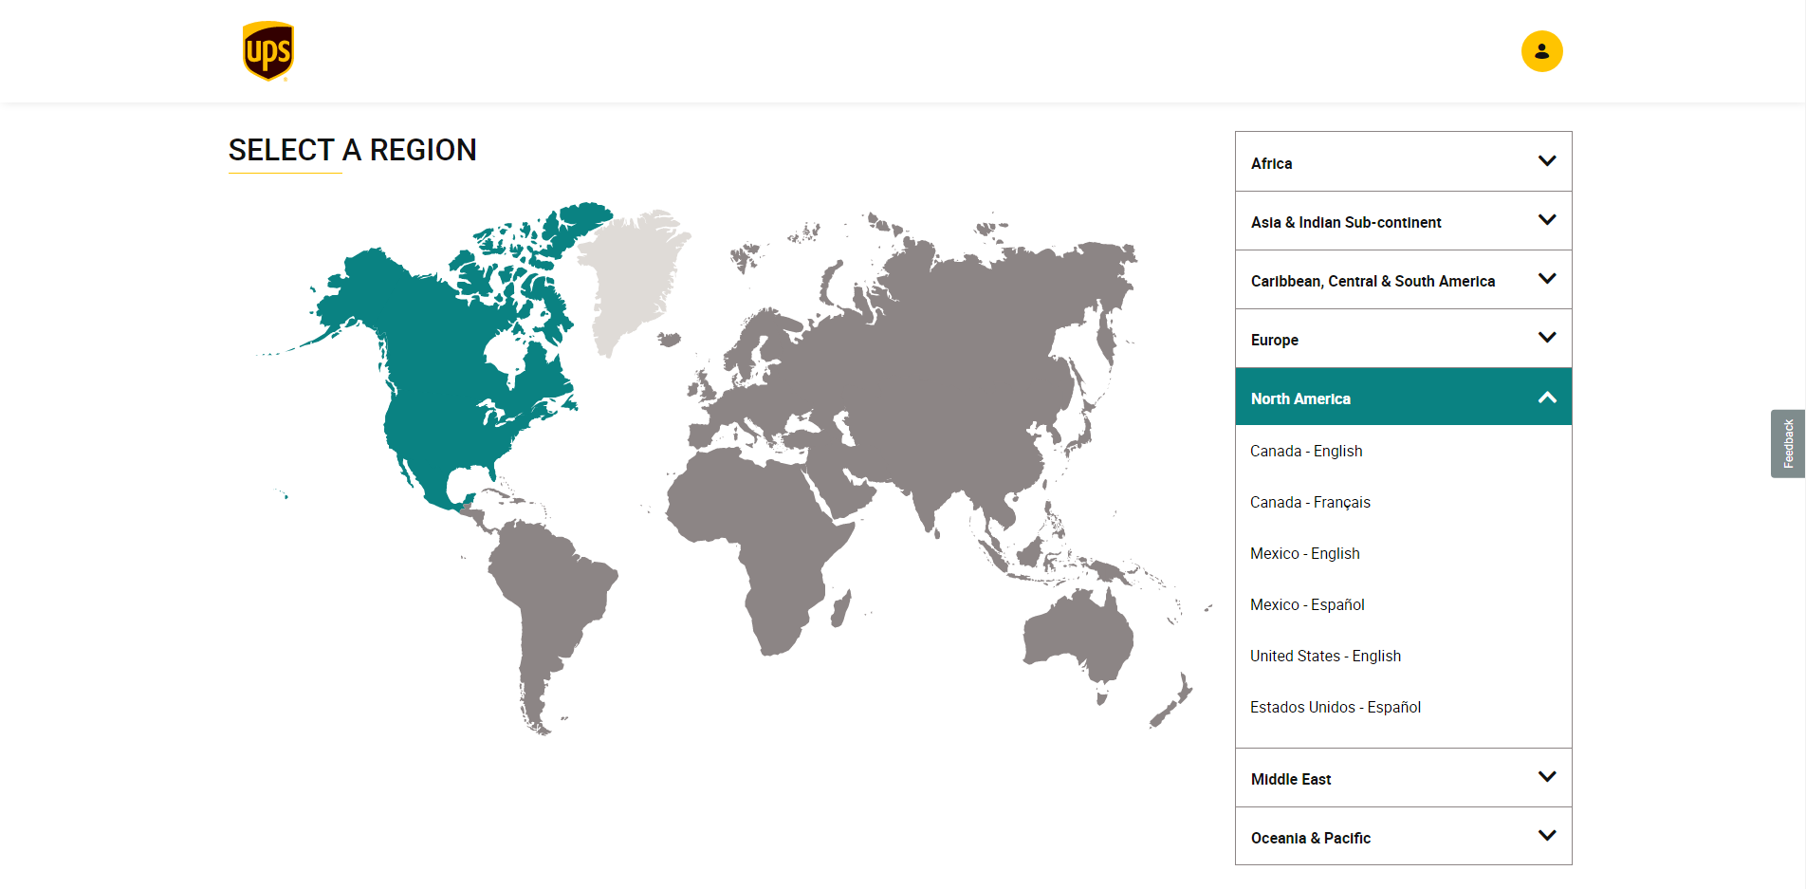Select Mexico - Español option
Image resolution: width=1806 pixels, height=889 pixels.
(x=1307, y=604)
